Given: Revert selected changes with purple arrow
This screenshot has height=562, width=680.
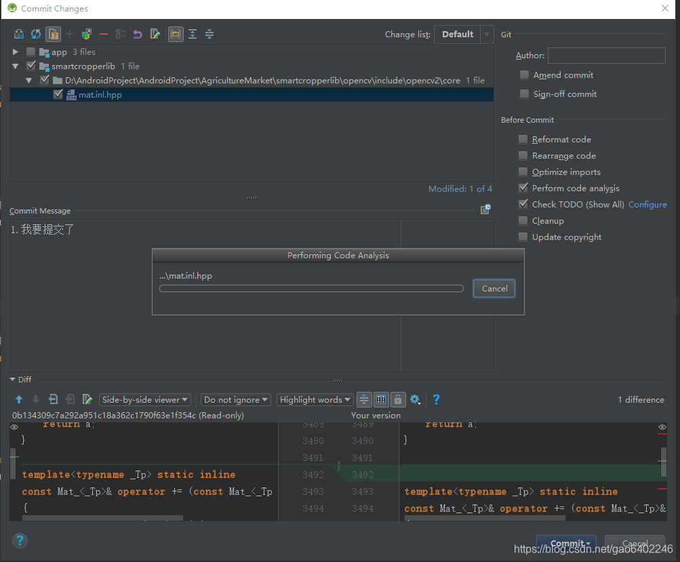Looking at the screenshot, I should 138,35.
